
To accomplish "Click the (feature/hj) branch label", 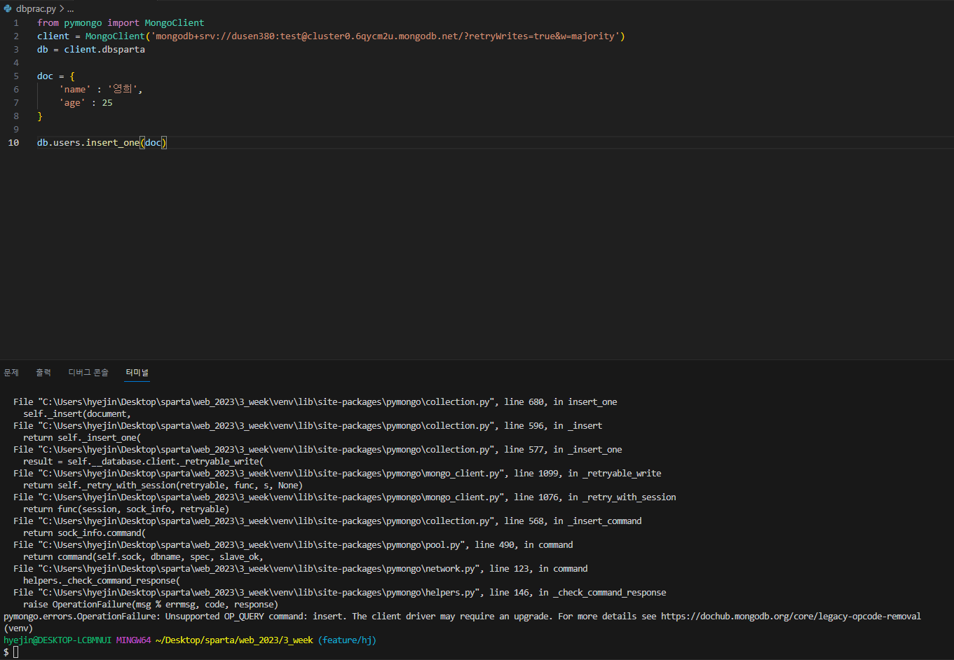I will pyautogui.click(x=347, y=640).
